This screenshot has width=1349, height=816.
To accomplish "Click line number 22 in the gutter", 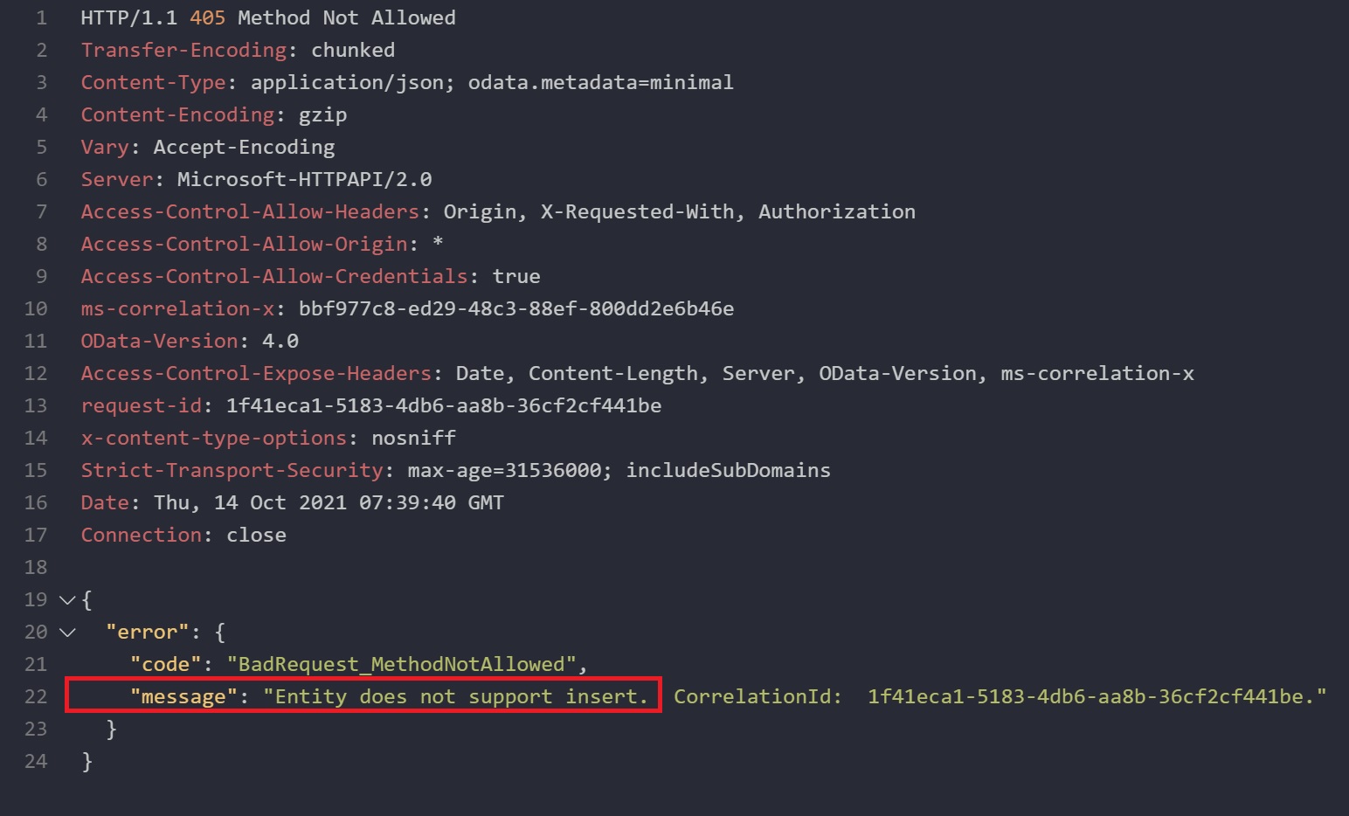I will [36, 697].
